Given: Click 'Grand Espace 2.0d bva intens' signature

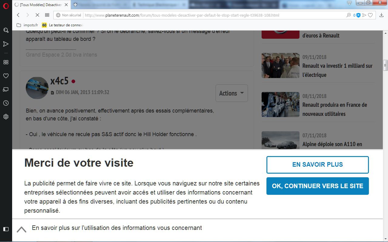Looking at the screenshot, I should [x=62, y=55].
